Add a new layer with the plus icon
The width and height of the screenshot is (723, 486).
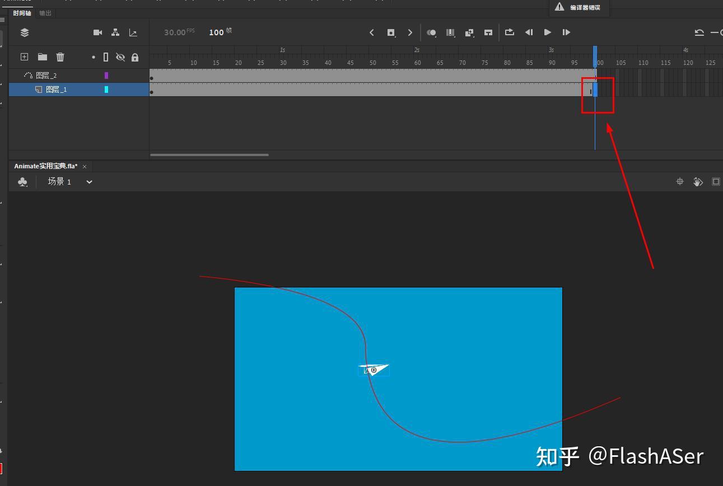point(24,56)
